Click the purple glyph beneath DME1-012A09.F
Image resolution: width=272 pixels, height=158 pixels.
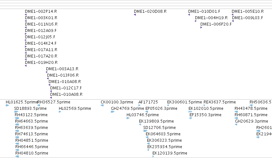pos(26,34)
